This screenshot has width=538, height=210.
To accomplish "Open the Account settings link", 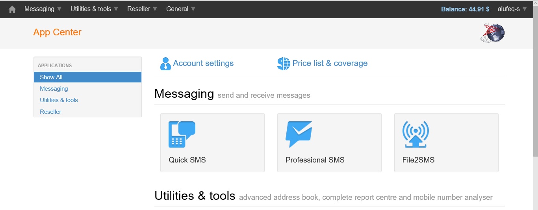I will tap(203, 63).
